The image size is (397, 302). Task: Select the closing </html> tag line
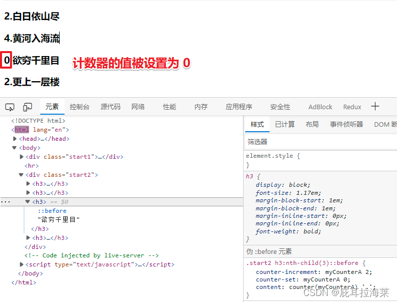[x=24, y=282]
